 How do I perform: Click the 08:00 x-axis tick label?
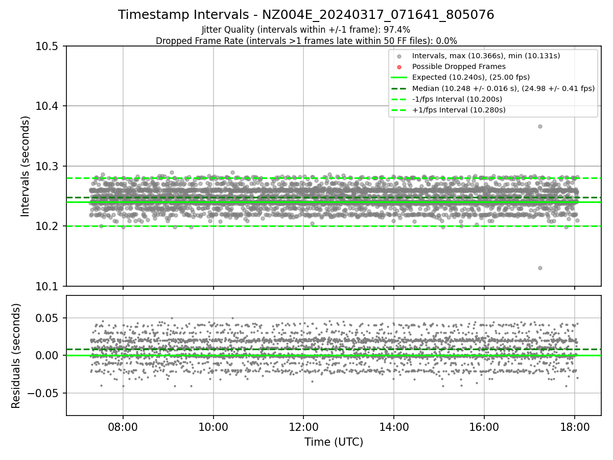tap(123, 426)
